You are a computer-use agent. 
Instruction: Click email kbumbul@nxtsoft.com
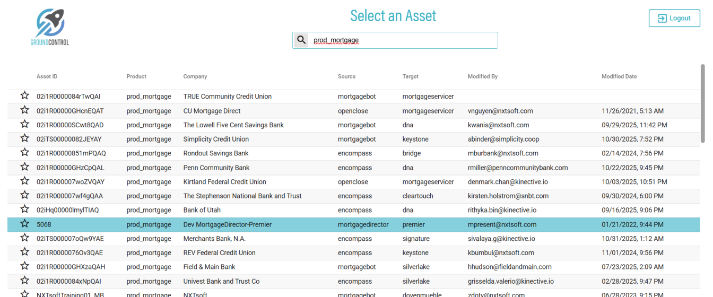[x=501, y=253]
